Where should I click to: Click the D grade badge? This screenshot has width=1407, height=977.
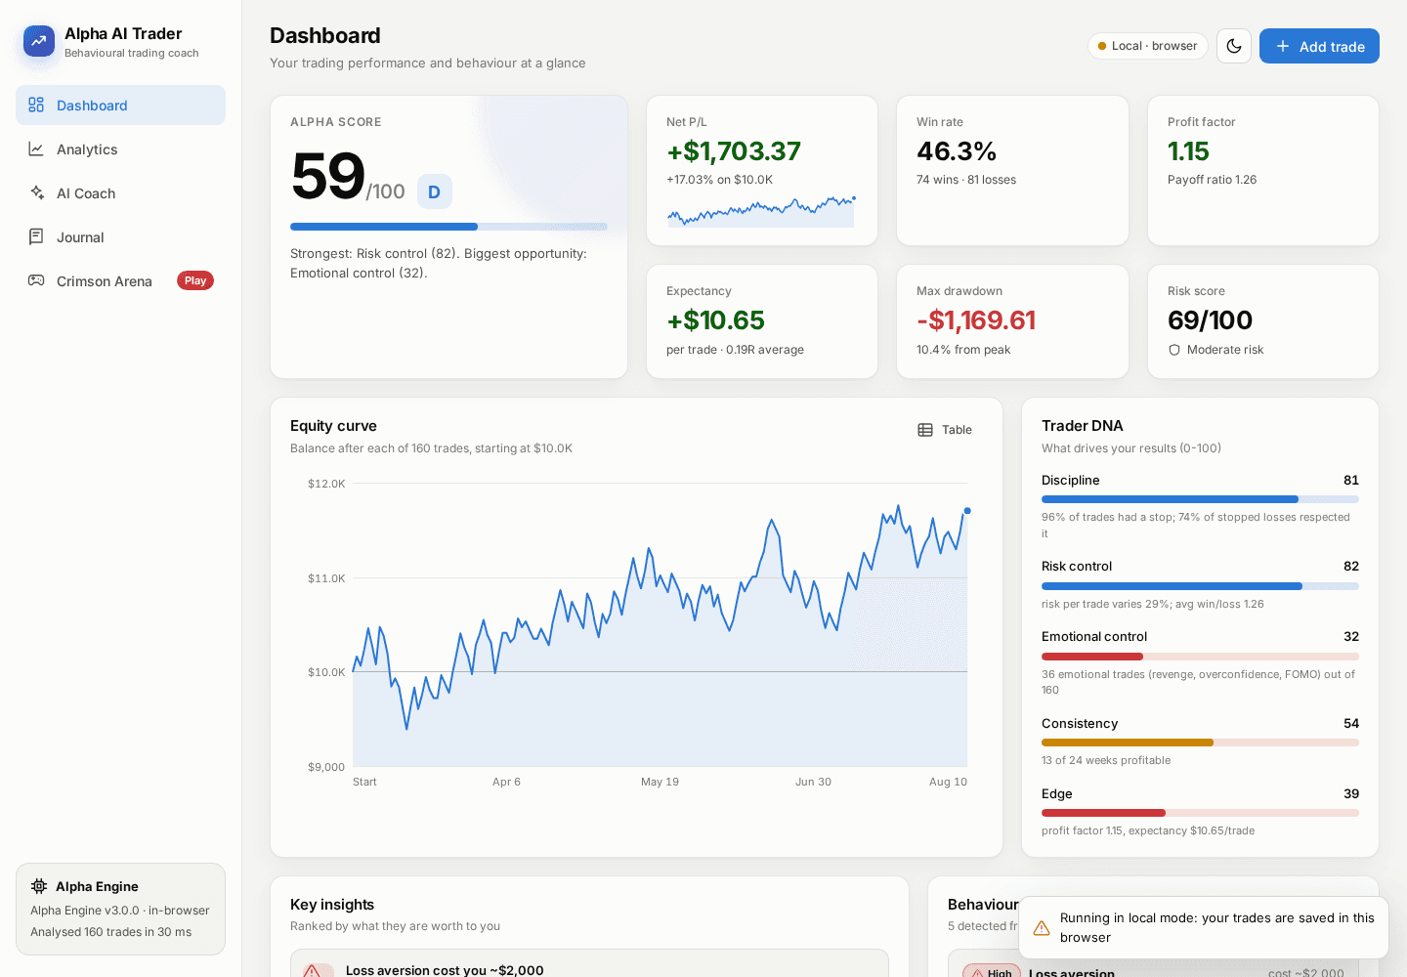click(435, 191)
